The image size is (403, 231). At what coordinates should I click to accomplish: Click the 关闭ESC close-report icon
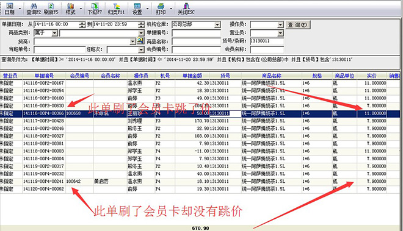pos(186,6)
